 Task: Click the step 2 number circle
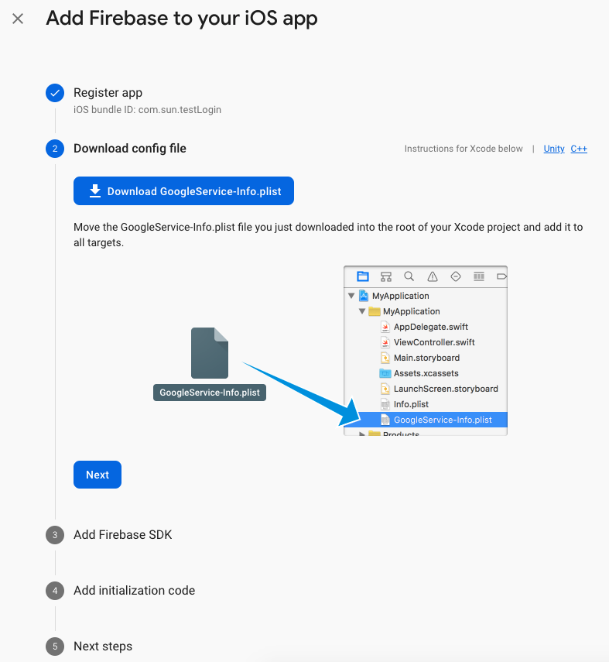click(x=55, y=149)
